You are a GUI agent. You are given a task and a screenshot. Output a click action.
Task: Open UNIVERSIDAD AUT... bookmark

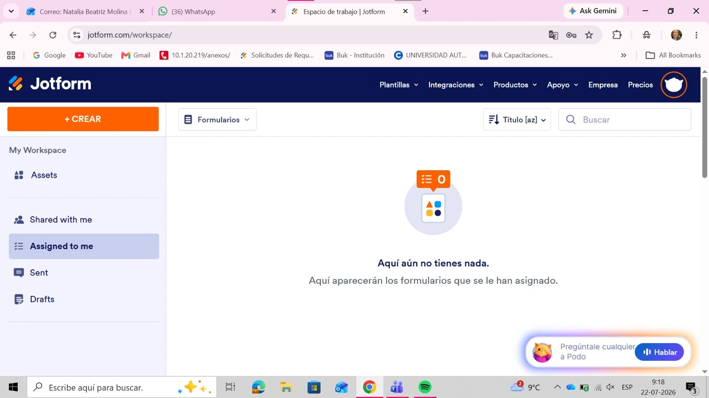pyautogui.click(x=430, y=55)
